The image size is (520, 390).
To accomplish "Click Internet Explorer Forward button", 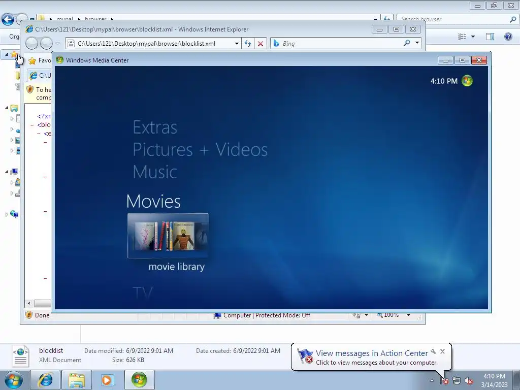I will click(46, 44).
